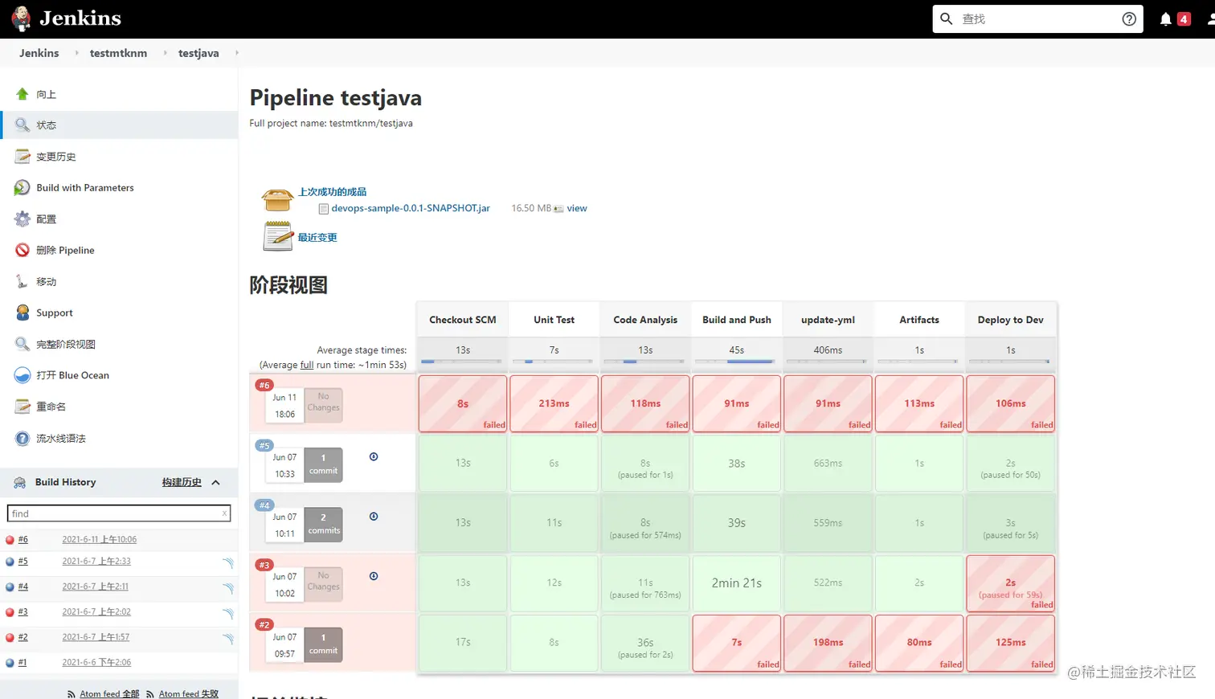This screenshot has width=1215, height=699.
Task: Click the red delete Pipeline icon
Action: 22,250
